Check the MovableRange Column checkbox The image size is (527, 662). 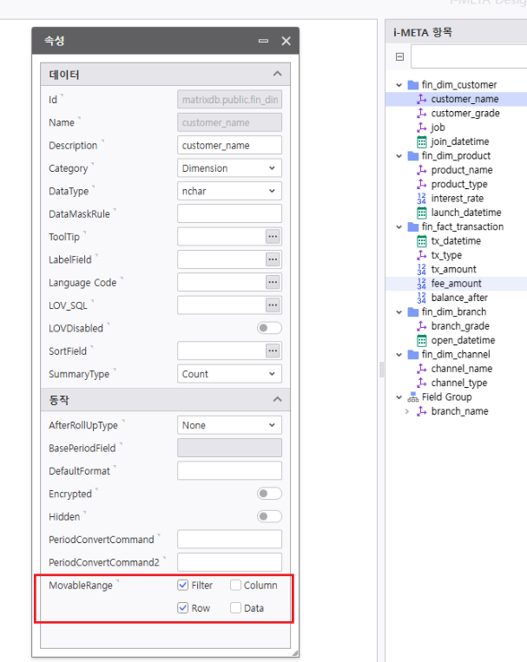pyautogui.click(x=235, y=585)
